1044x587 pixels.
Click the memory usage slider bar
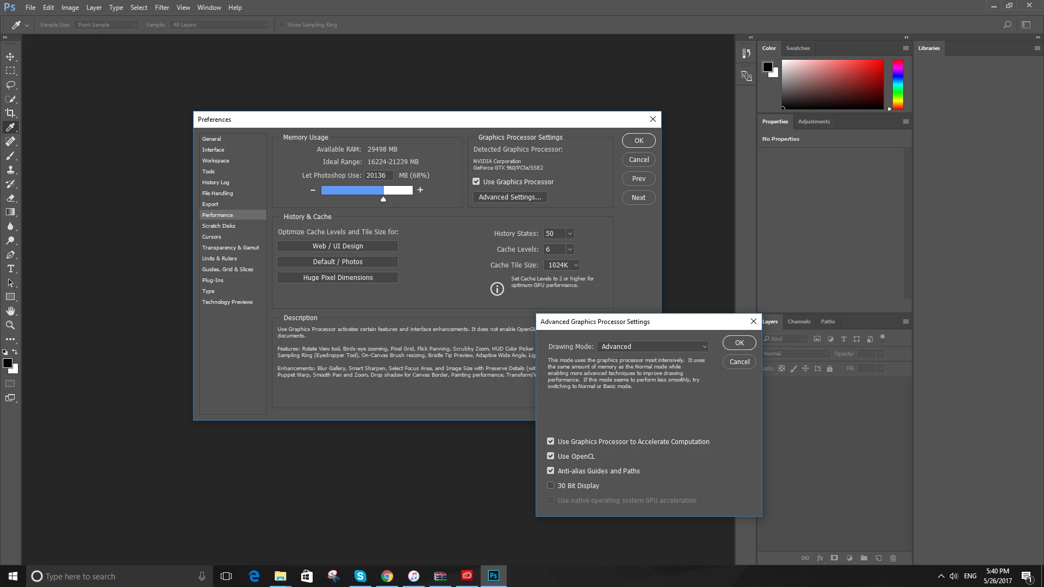click(x=366, y=190)
